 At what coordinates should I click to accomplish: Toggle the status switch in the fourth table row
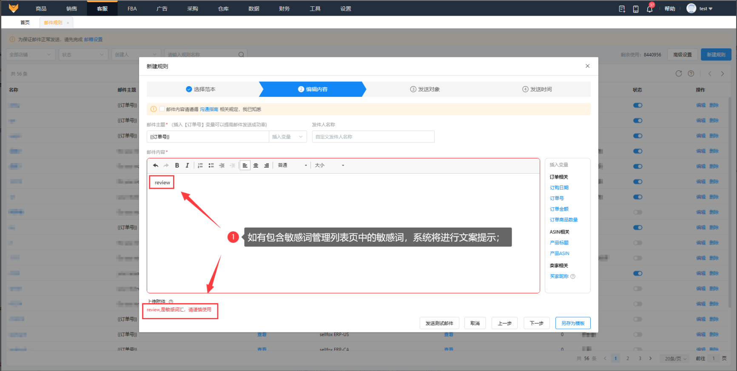(637, 151)
